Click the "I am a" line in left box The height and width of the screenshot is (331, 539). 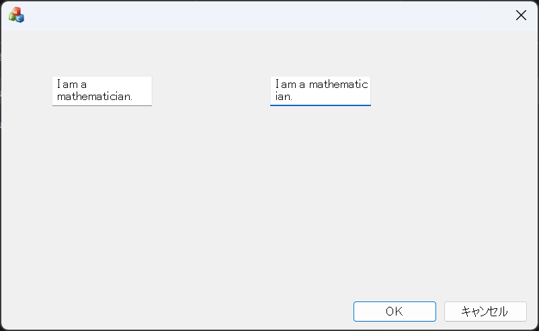point(72,85)
